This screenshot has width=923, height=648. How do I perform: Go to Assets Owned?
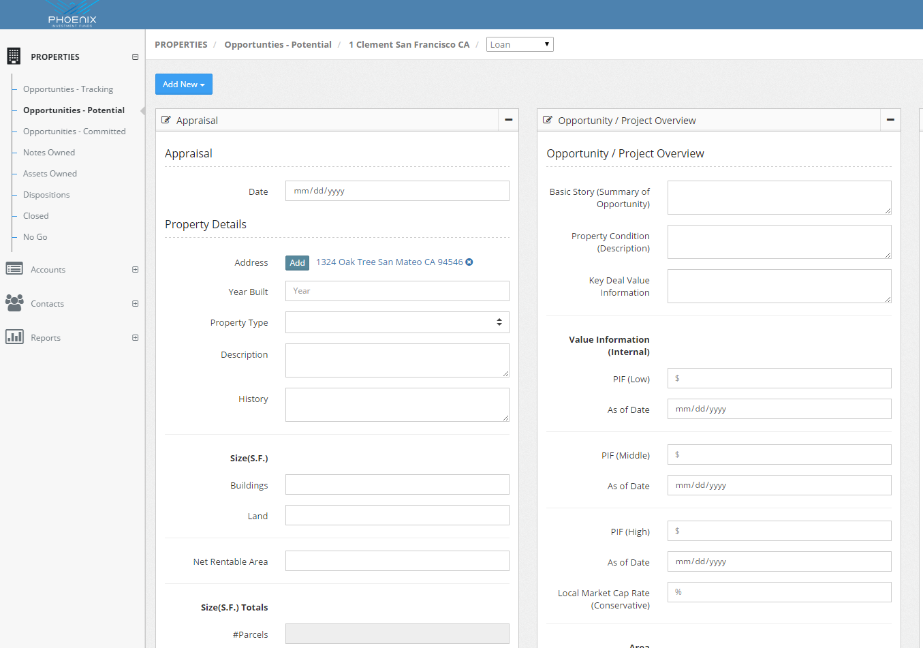(50, 173)
